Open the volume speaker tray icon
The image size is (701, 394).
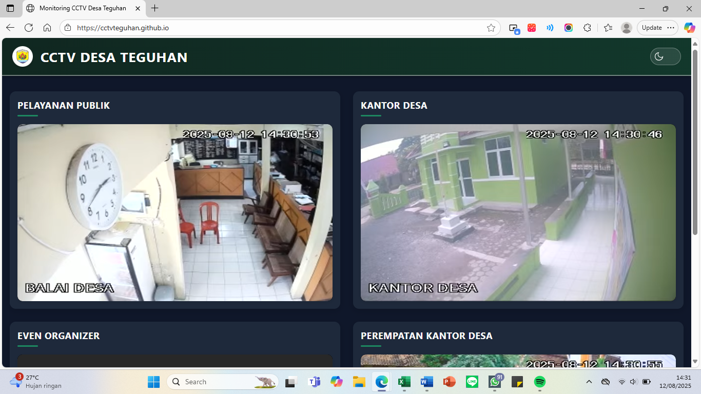tap(633, 382)
